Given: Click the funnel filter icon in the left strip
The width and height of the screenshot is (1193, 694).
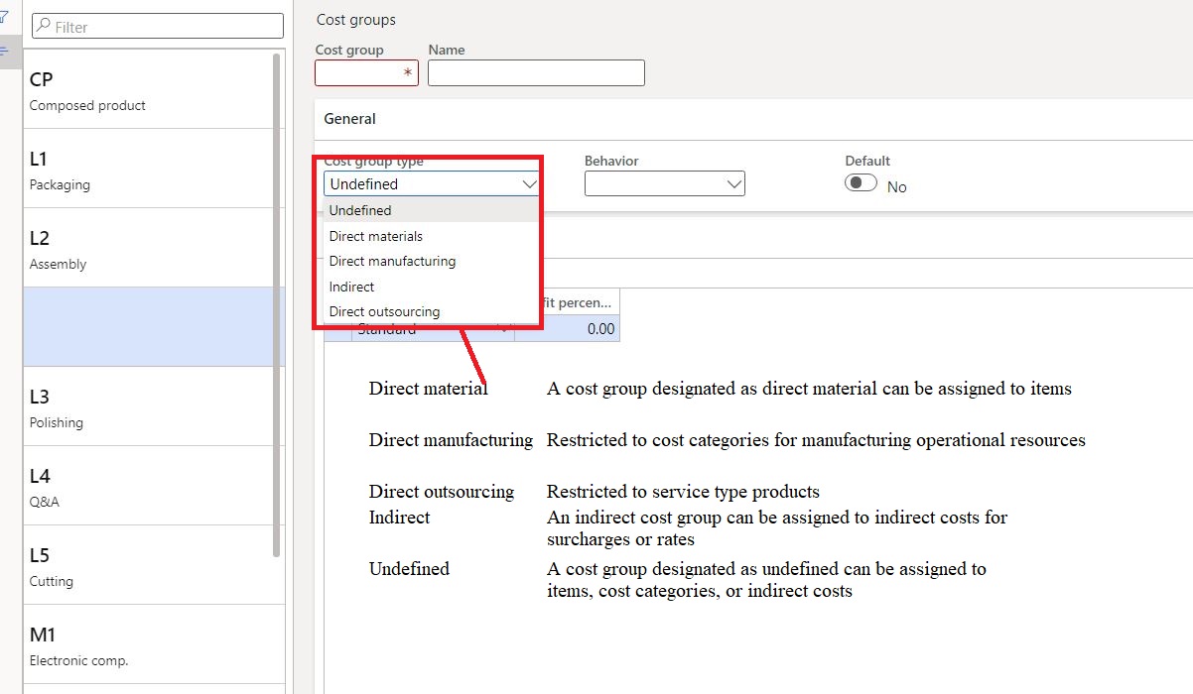Looking at the screenshot, I should click(5, 17).
